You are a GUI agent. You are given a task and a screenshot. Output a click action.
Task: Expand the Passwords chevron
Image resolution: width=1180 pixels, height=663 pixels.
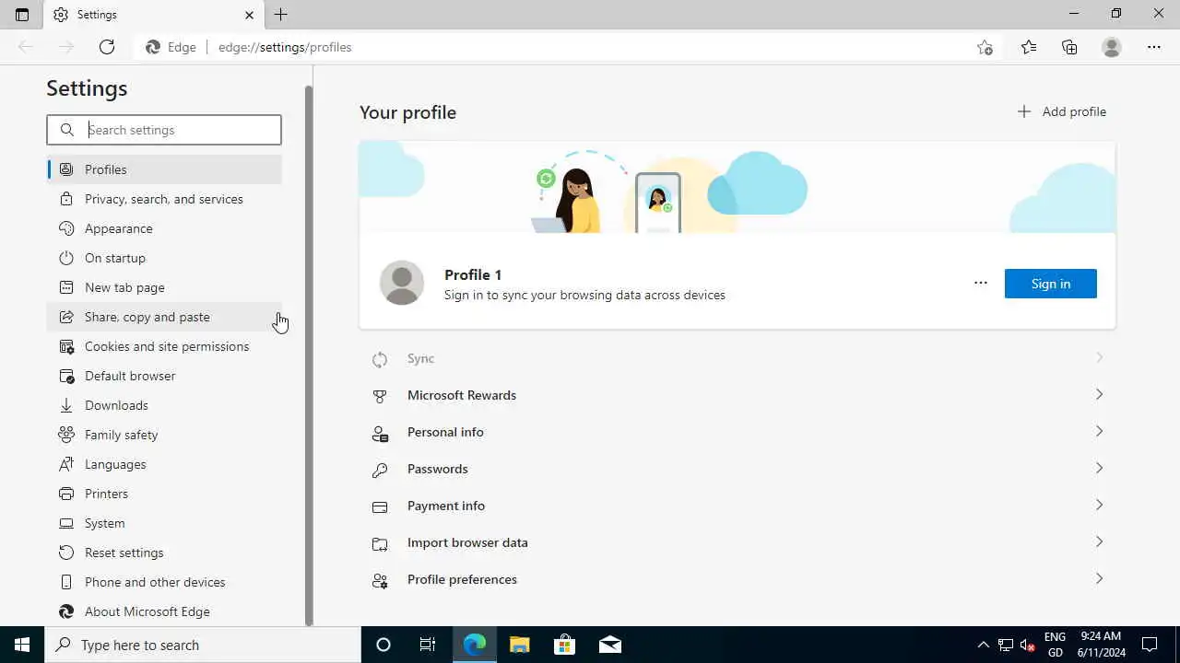1099,468
